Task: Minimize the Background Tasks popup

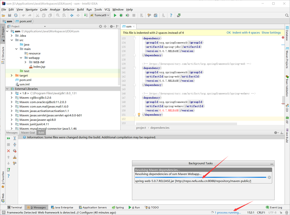Action: 272,164
